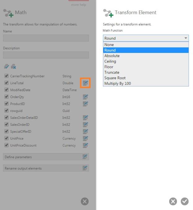The height and width of the screenshot is (210, 193).
Task: Uncheck the CarrierTrackingNumber checkbox
Action: (6, 76)
